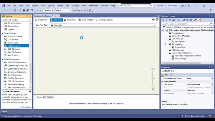Click Add to Source Control

click(x=194, y=116)
